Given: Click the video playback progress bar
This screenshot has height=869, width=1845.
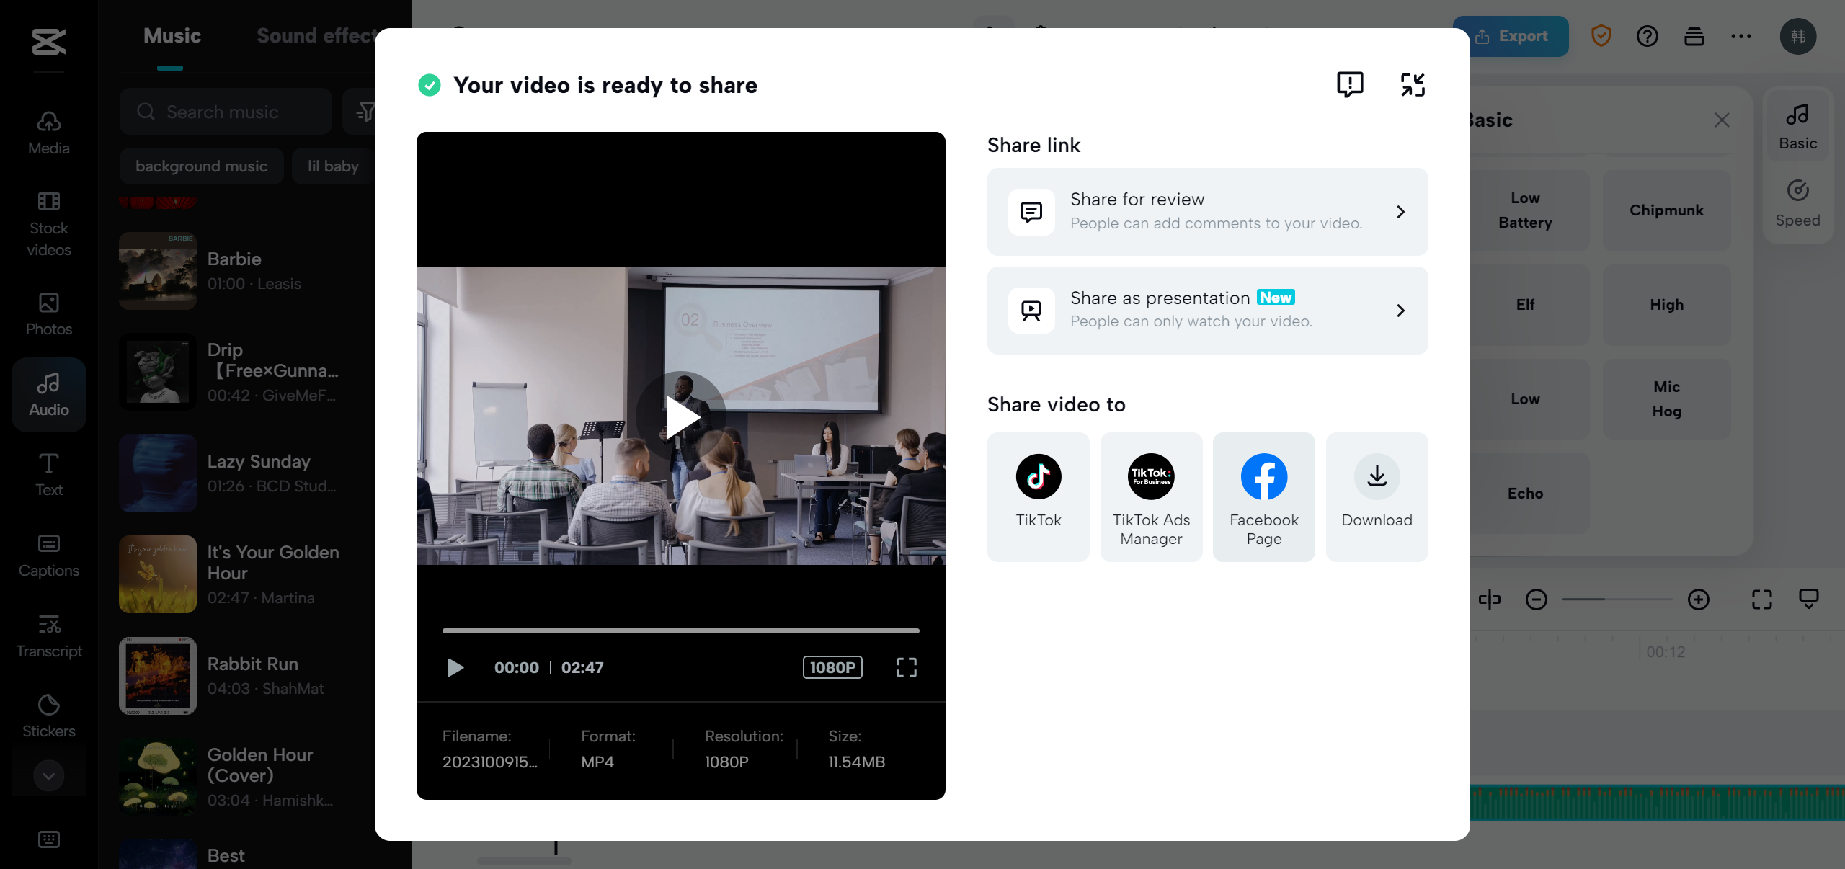Looking at the screenshot, I should 680,631.
